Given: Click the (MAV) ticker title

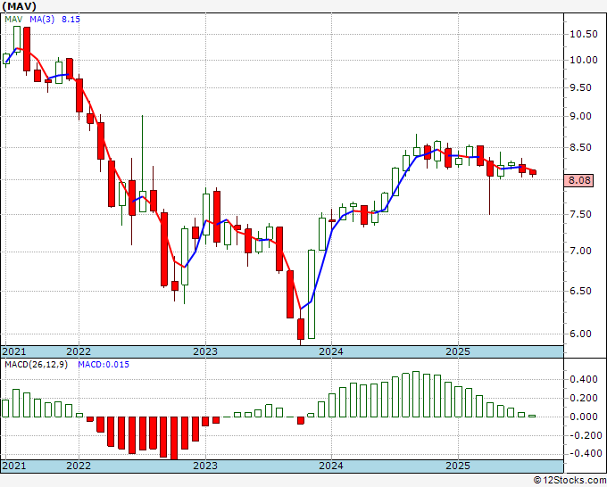Looking at the screenshot, I should click(20, 6).
